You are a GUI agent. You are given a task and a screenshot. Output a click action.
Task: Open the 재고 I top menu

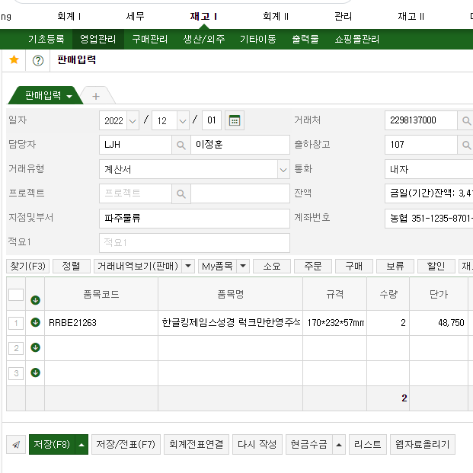click(x=203, y=16)
